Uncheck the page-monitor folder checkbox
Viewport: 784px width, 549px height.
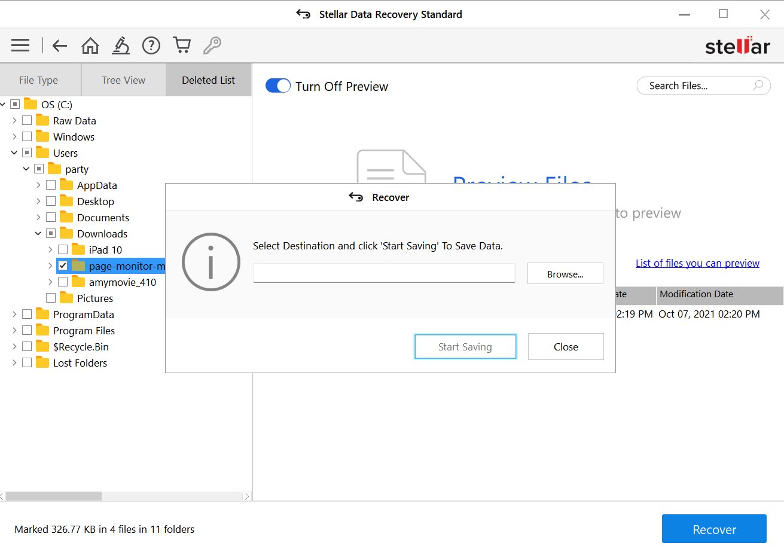[63, 266]
